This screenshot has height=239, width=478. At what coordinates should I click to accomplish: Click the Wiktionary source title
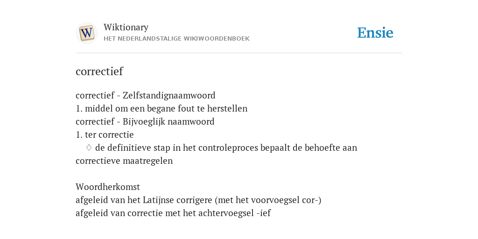[126, 27]
